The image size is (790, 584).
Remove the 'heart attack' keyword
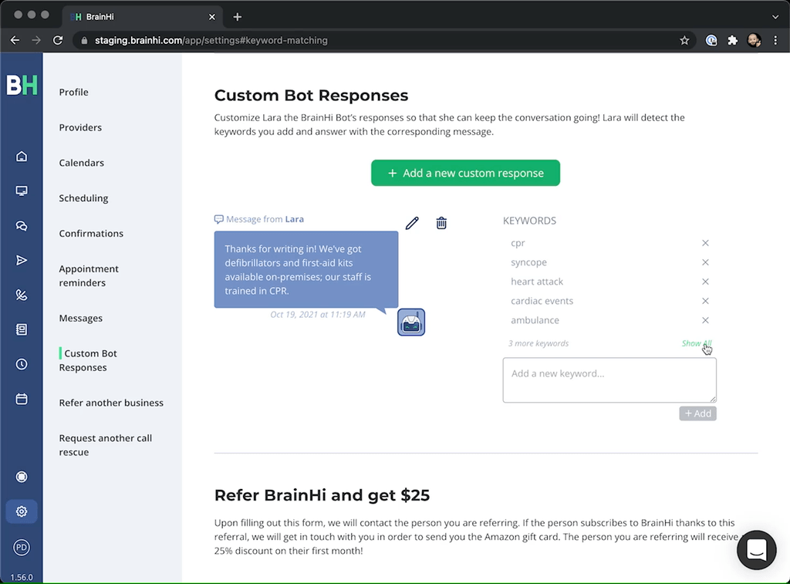pos(705,282)
